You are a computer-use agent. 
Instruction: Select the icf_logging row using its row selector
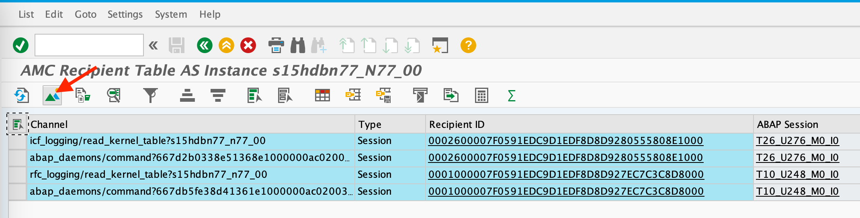point(18,141)
